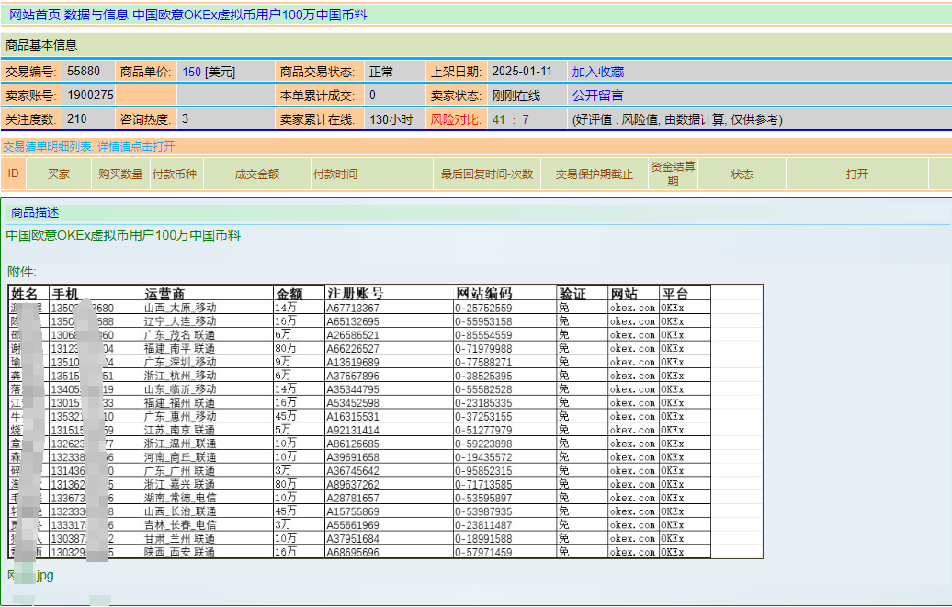The image size is (952, 607).
Task: Click the 附件 label
Action: point(22,272)
